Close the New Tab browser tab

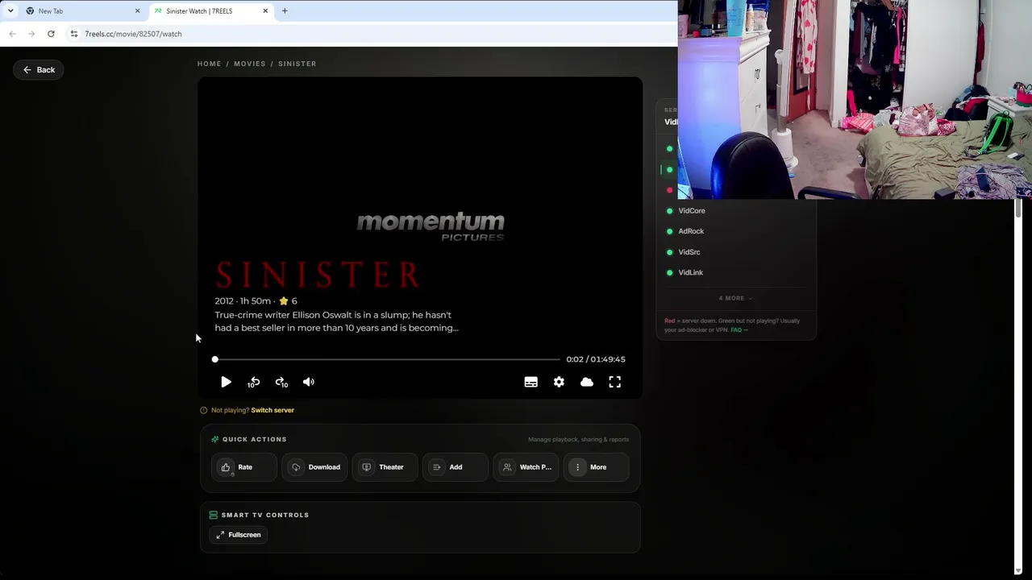click(137, 11)
